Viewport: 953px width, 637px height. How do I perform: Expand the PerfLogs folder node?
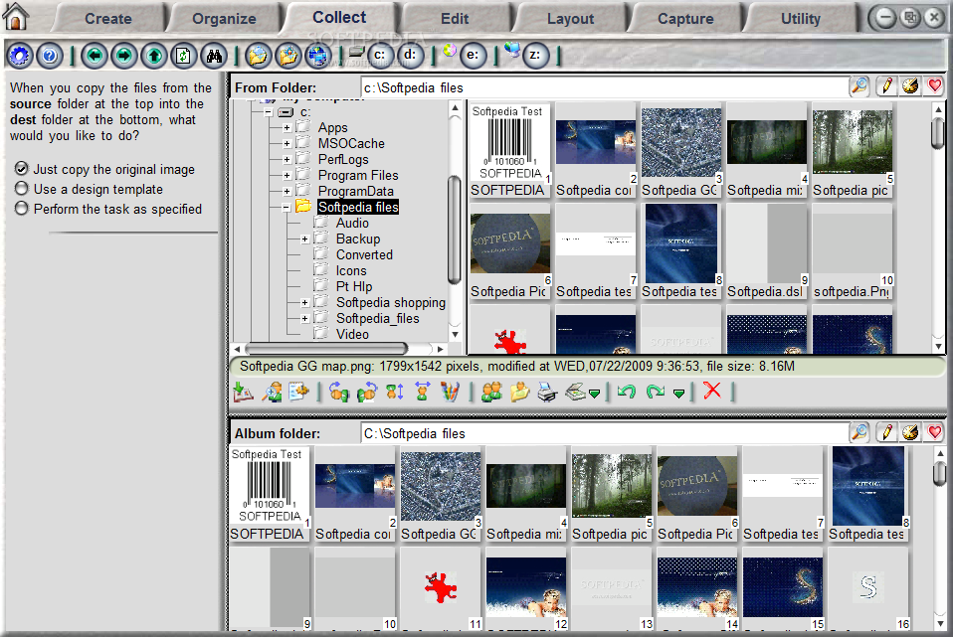(x=286, y=159)
